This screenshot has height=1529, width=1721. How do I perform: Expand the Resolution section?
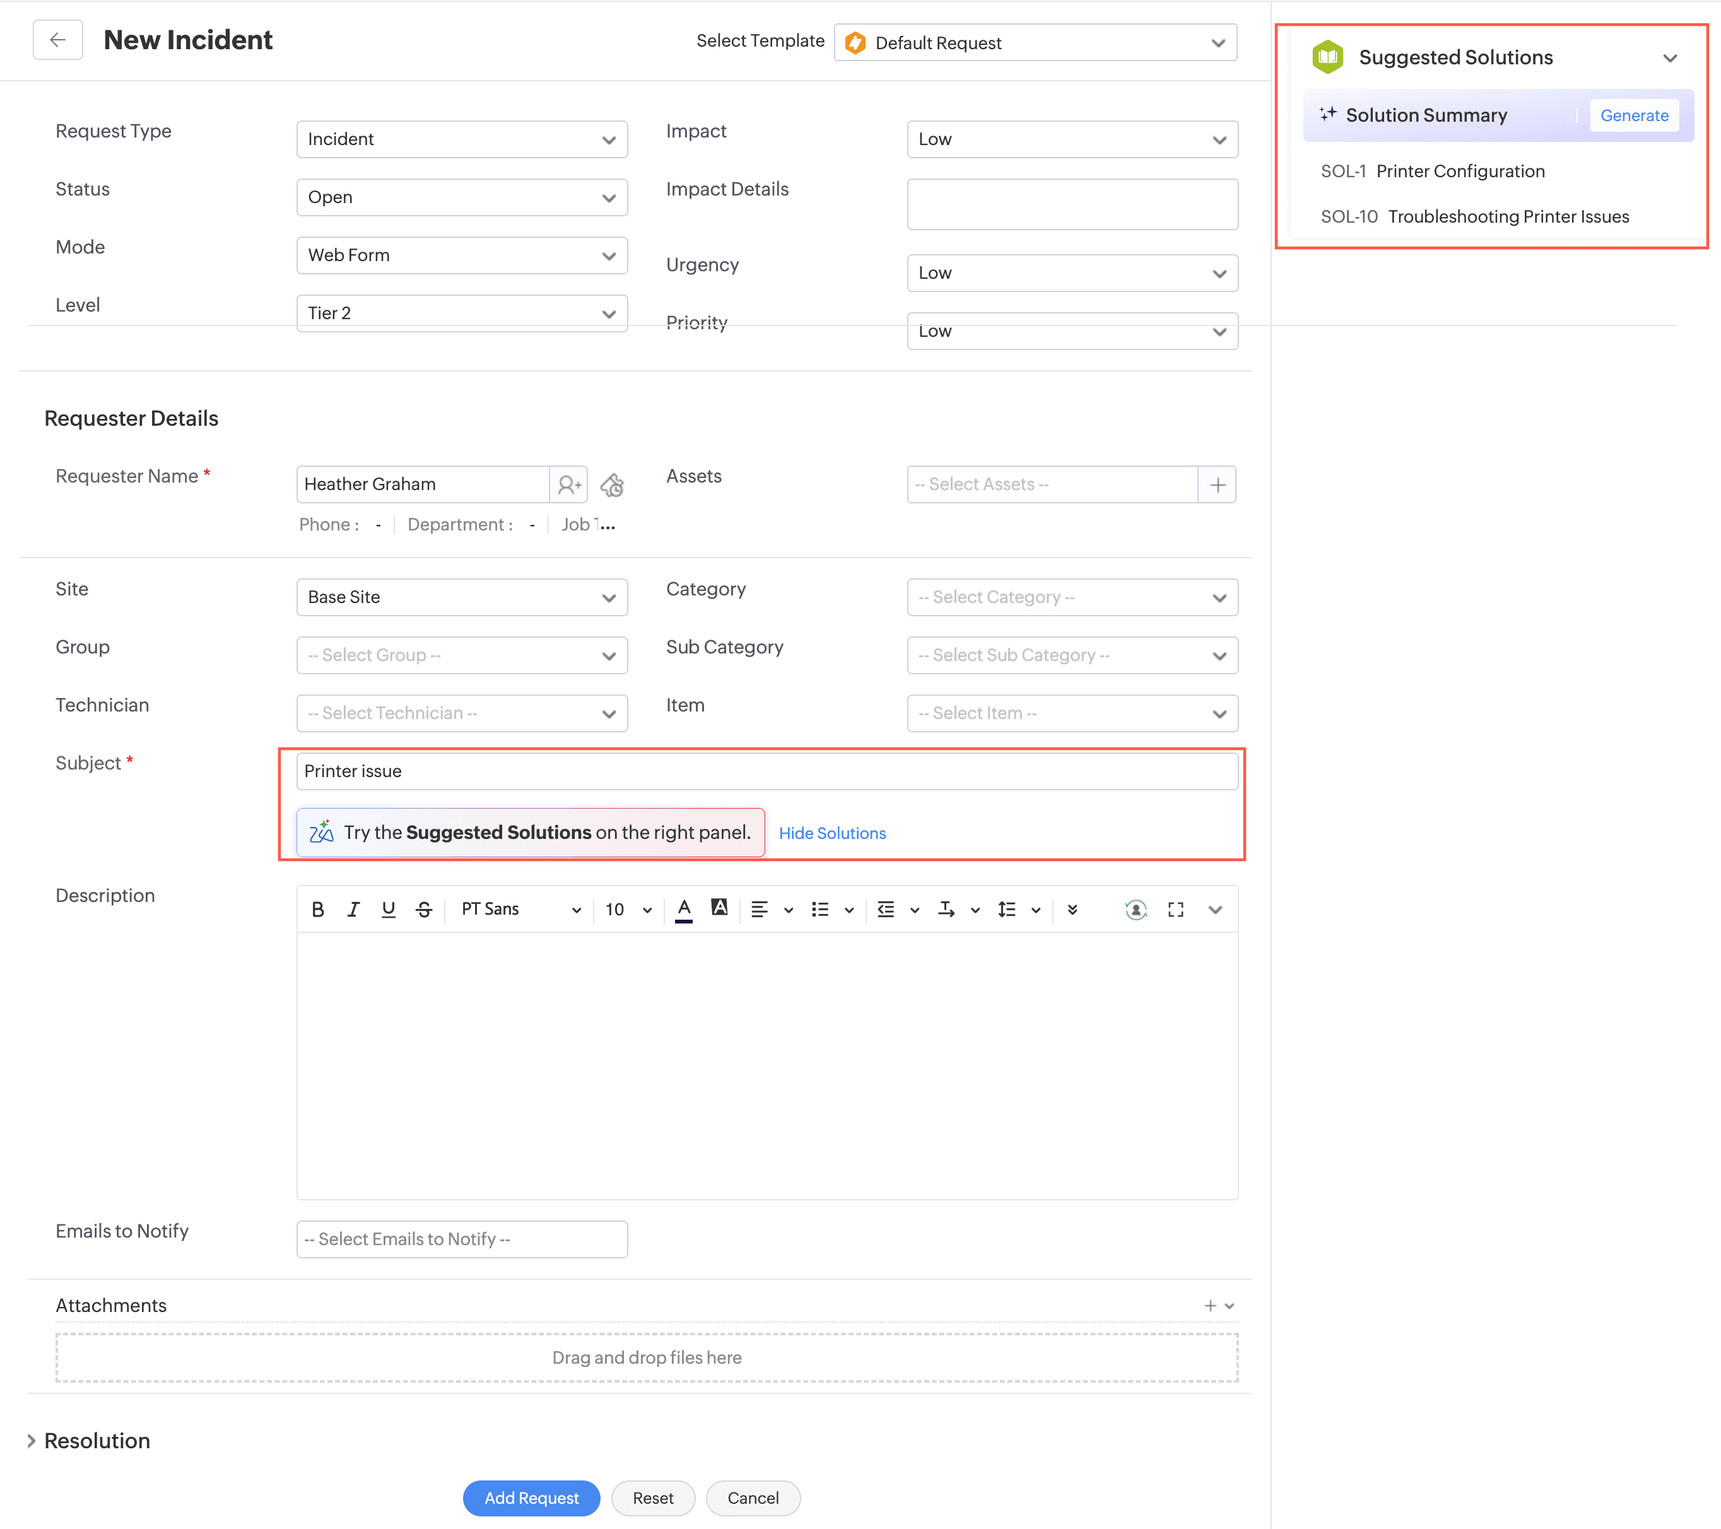click(x=31, y=1441)
